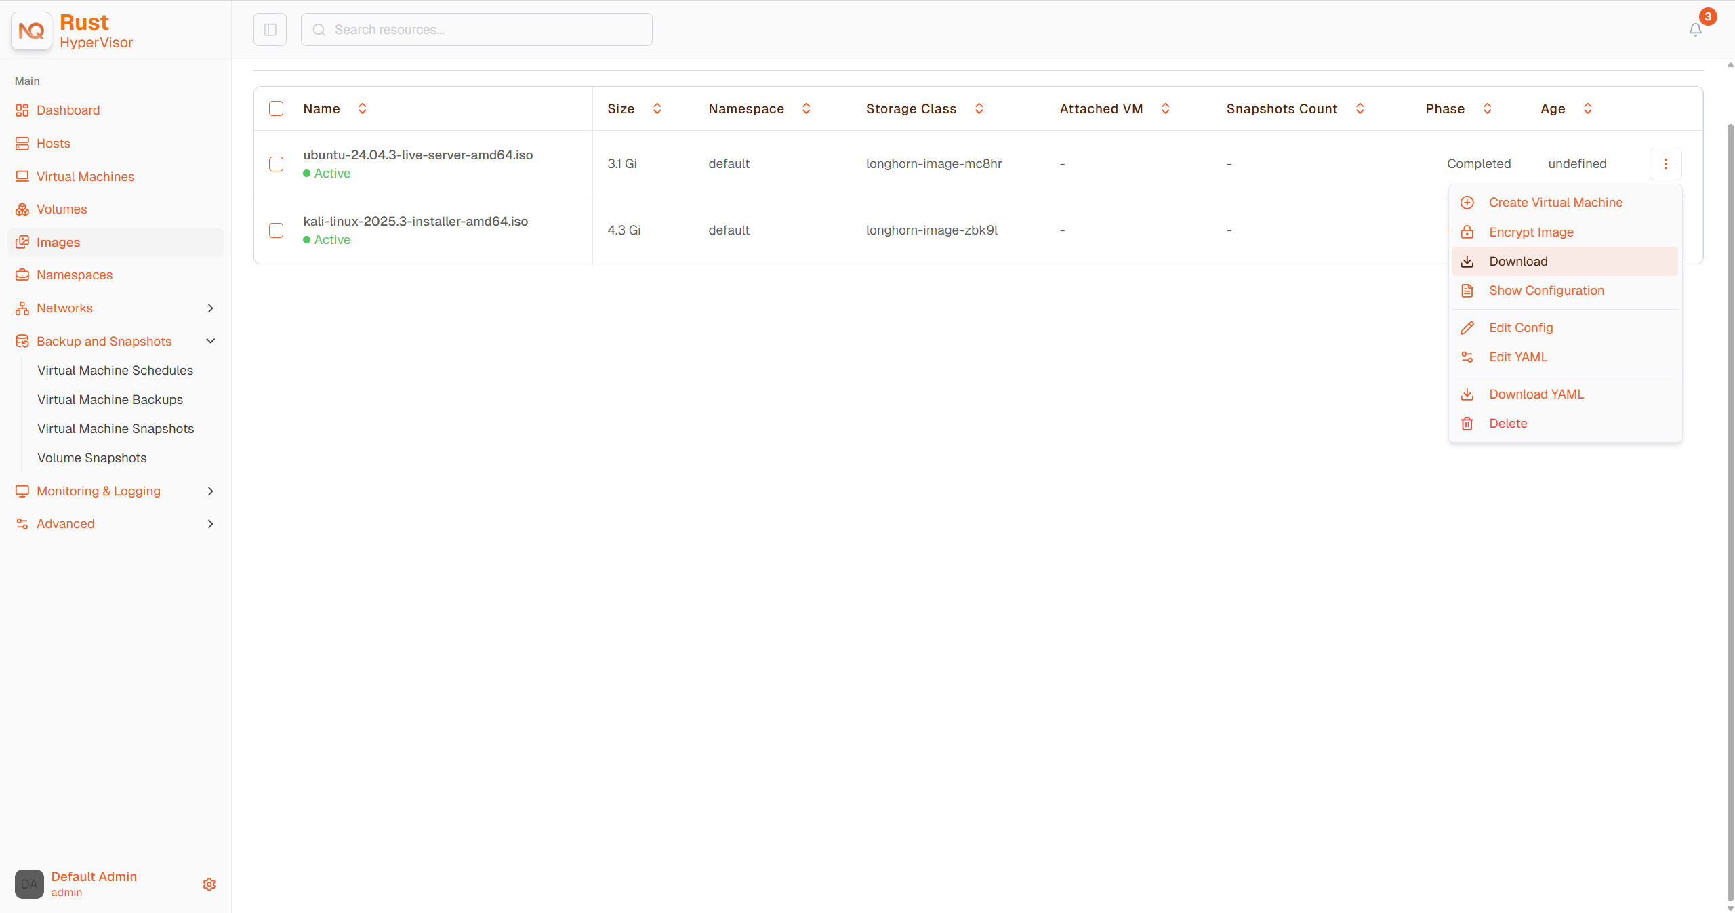Click the longhorn-image-mc8hr storage class cell
This screenshot has width=1735, height=913.
click(x=934, y=164)
